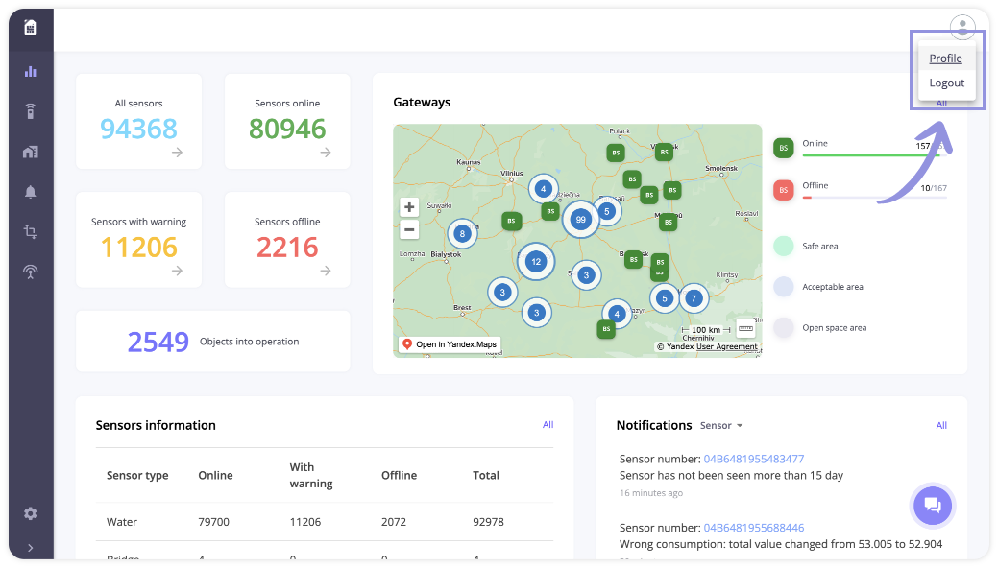Click the green Online BS gateway icon

pos(784,148)
